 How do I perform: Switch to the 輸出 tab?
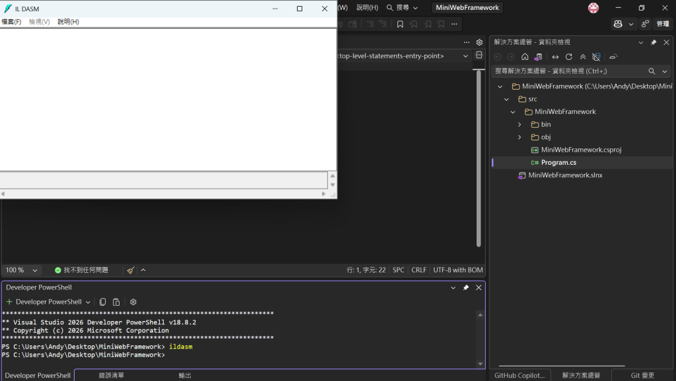coord(185,376)
